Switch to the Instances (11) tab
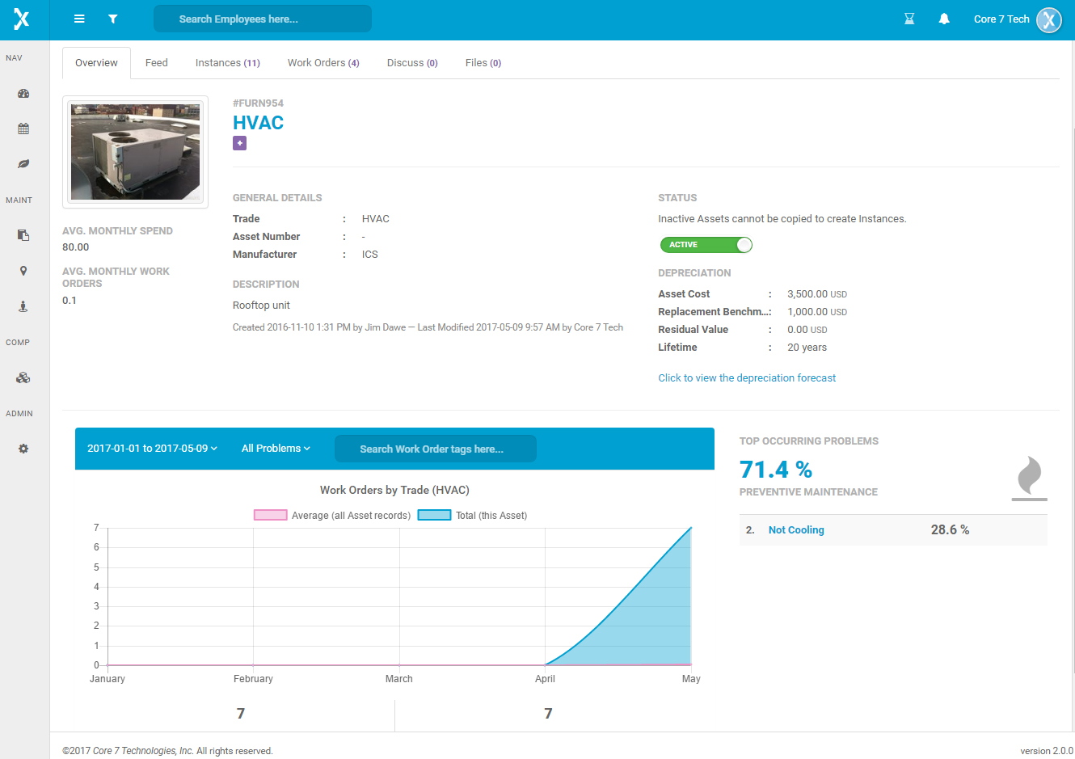1075x759 pixels. point(228,63)
